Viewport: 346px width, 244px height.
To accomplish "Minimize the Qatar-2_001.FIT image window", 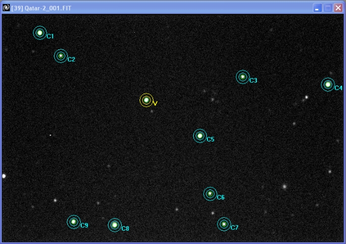I will (317, 7).
